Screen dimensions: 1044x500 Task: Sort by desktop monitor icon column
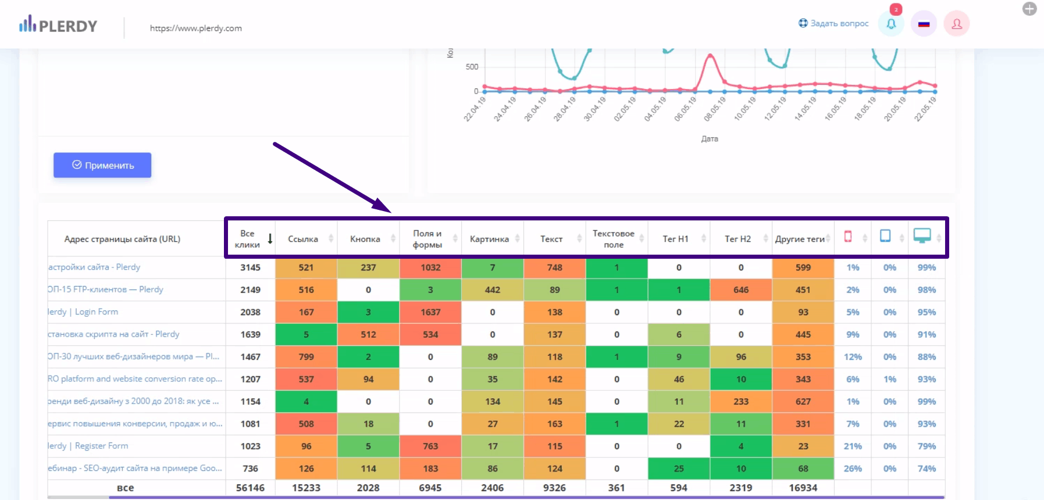[x=922, y=236]
